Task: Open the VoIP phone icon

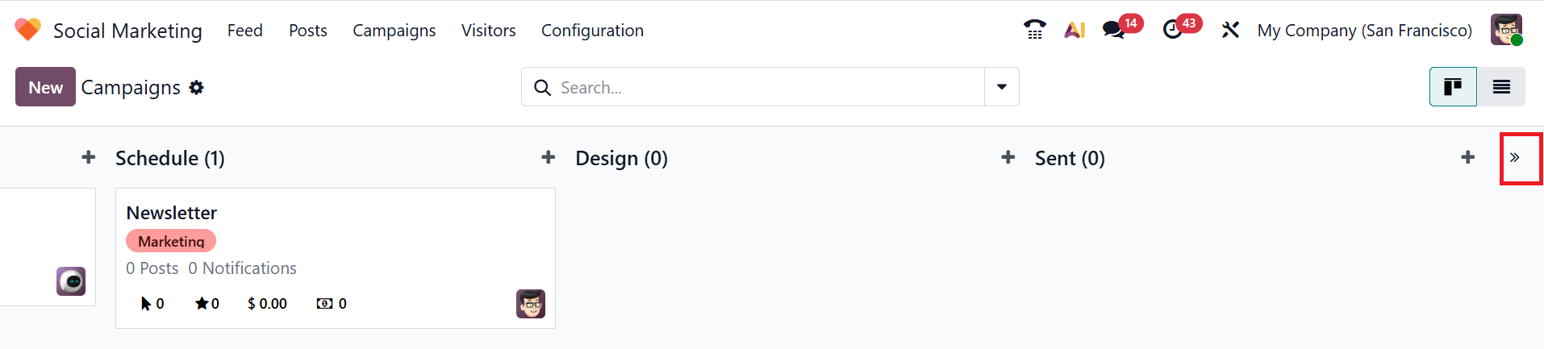Action: [1034, 30]
